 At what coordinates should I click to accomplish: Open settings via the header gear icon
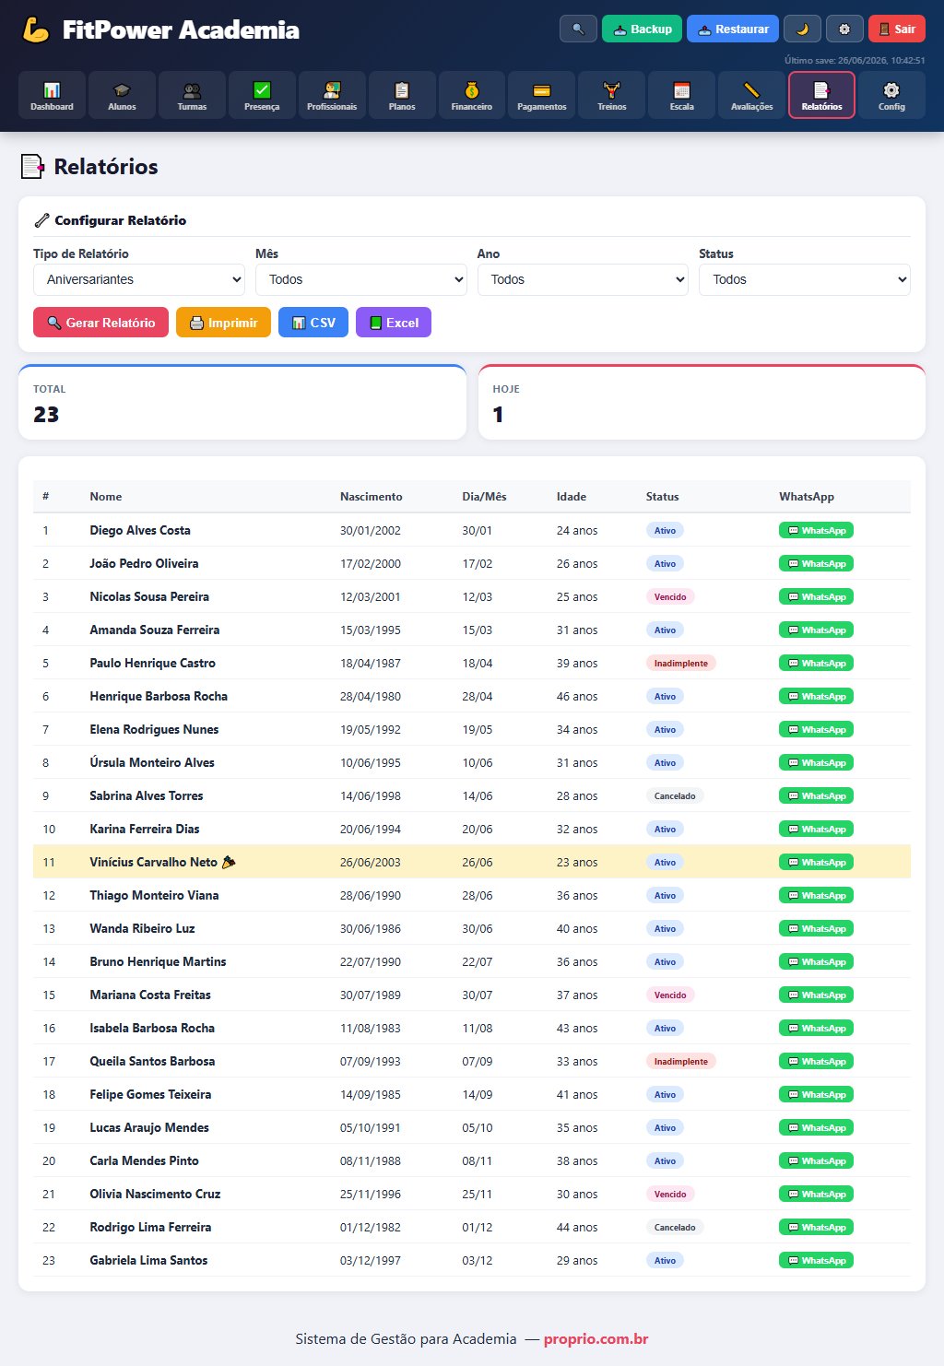[844, 29]
